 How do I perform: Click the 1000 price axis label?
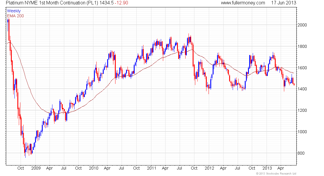pyautogui.click(x=302, y=132)
